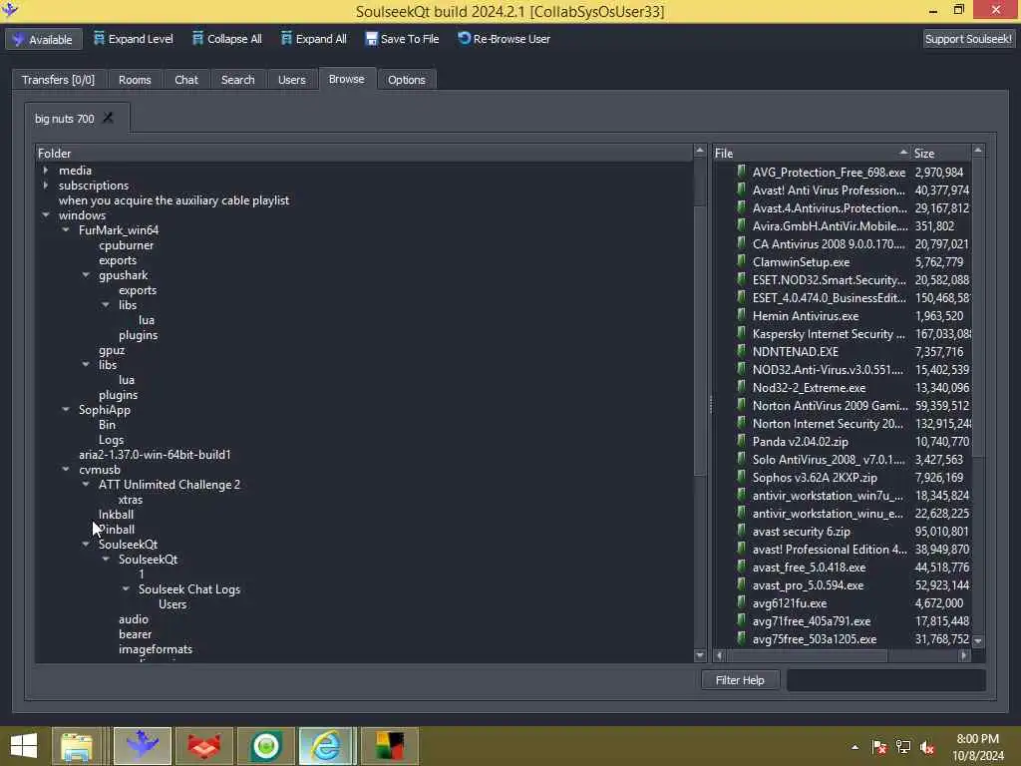Select the 'when you acquire the auxiliary cable playlist' folder
The height and width of the screenshot is (766, 1021).
point(173,199)
